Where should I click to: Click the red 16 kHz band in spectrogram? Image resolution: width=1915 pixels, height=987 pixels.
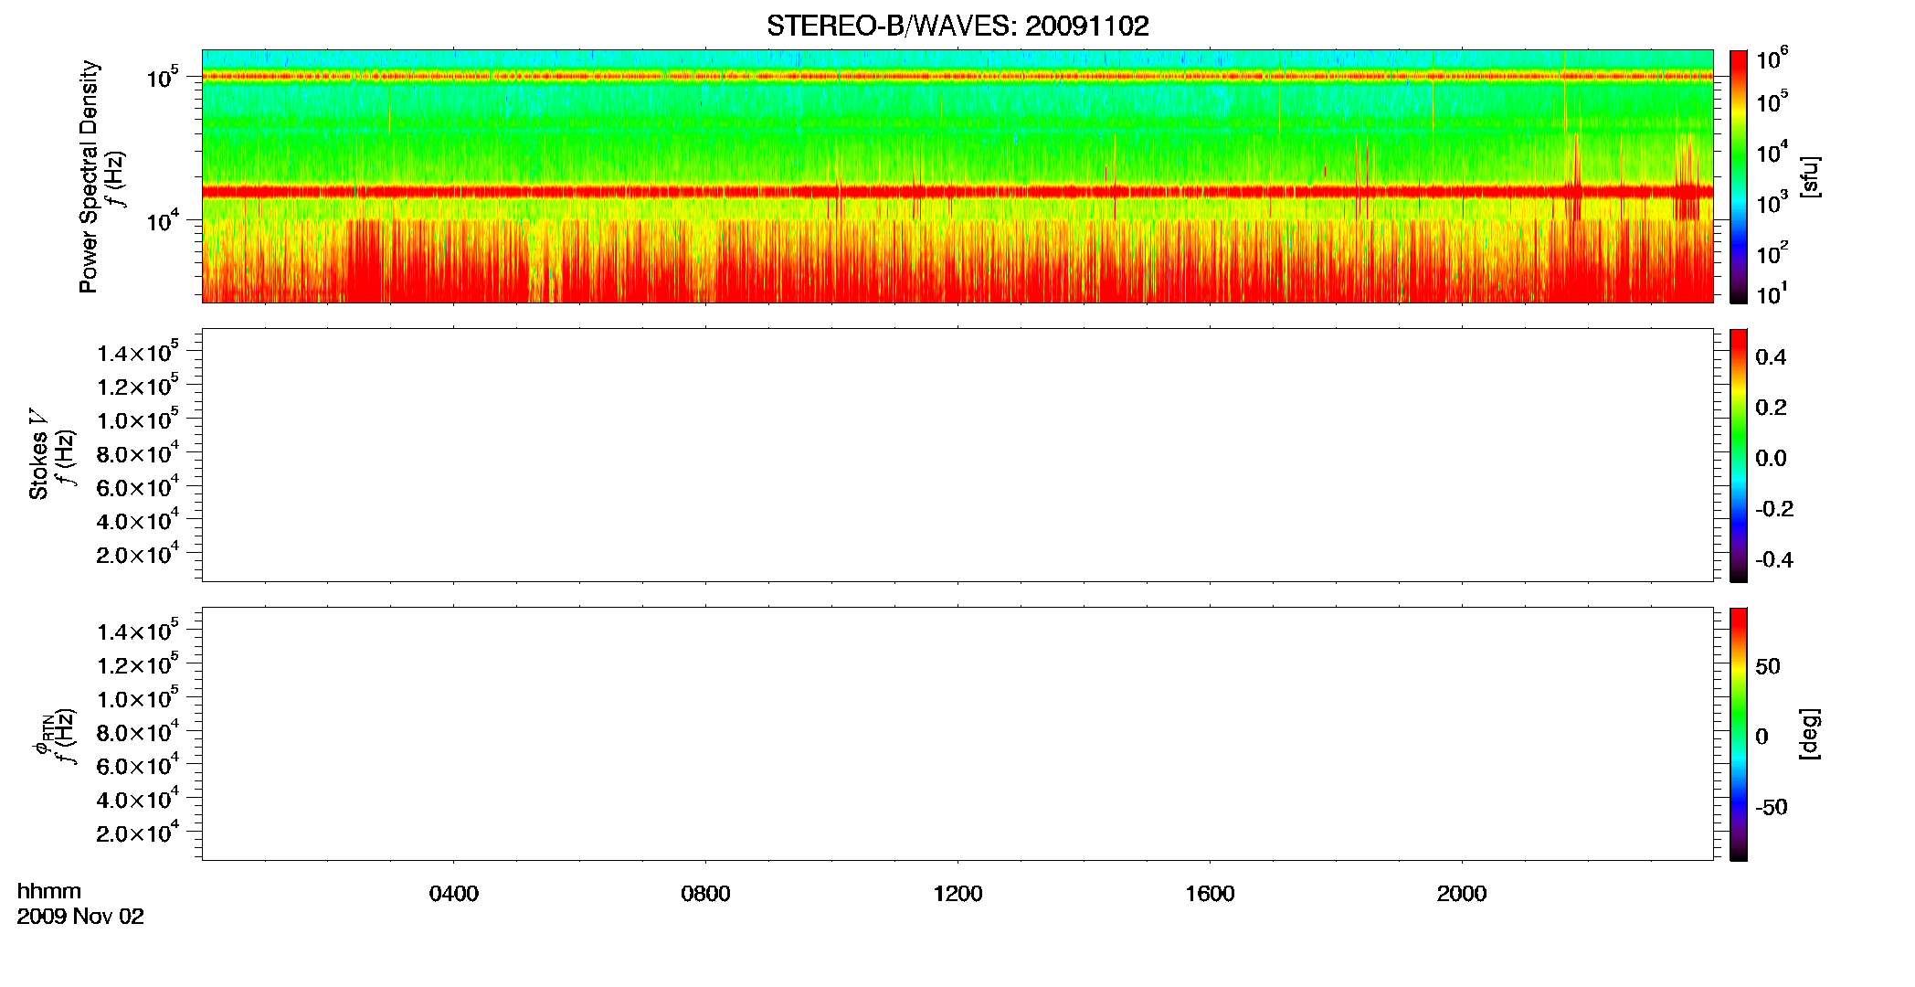957,192
